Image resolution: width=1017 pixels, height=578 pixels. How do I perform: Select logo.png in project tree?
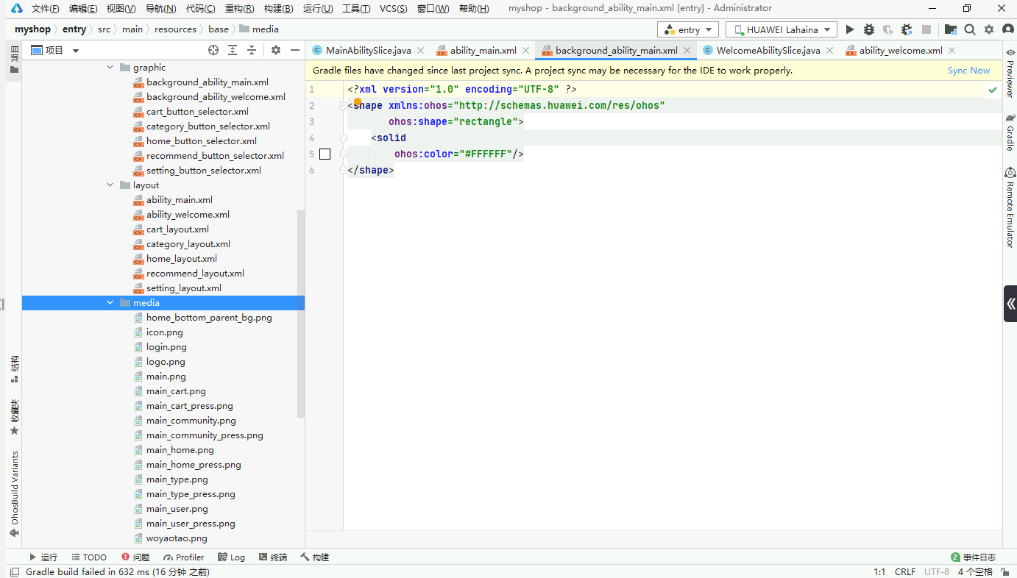click(x=166, y=362)
